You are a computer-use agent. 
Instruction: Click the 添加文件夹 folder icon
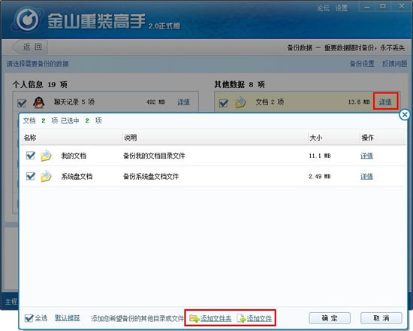194,318
